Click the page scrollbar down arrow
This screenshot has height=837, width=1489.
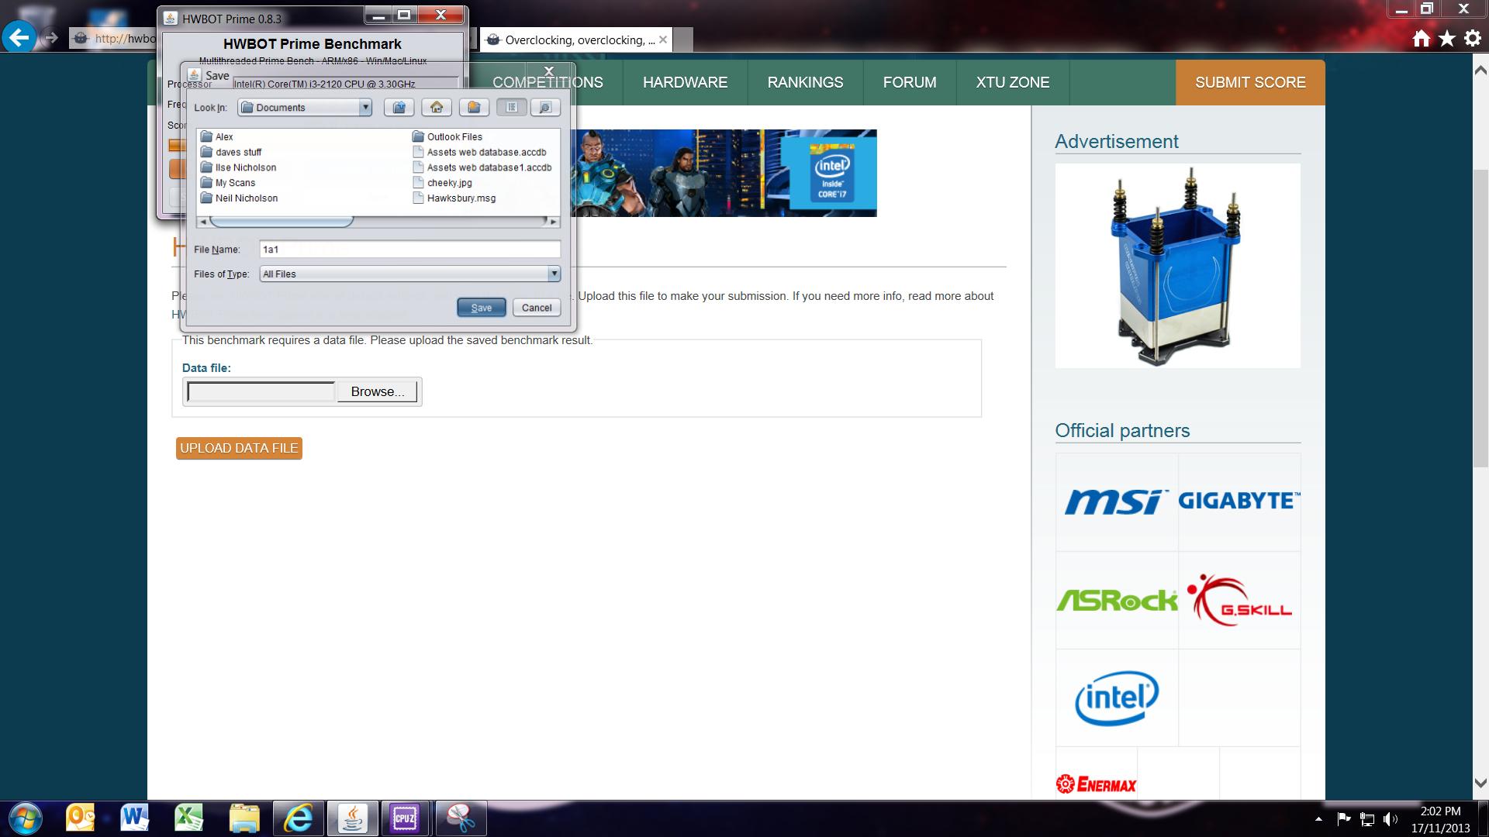pos(1480,783)
